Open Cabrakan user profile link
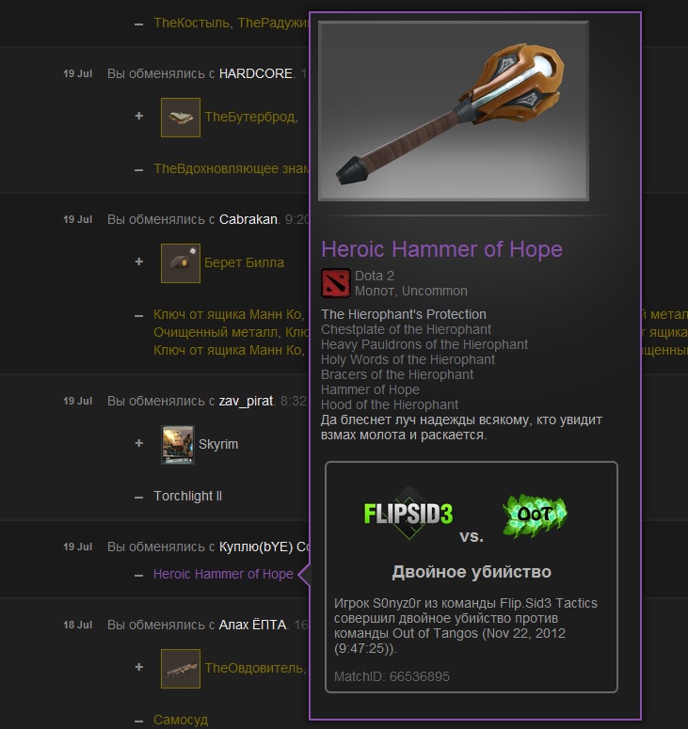 click(248, 219)
